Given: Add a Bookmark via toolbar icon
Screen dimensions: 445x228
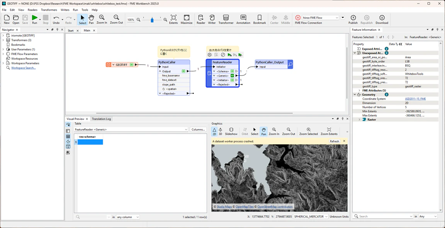Looking at the screenshot, I should (x=260, y=19).
